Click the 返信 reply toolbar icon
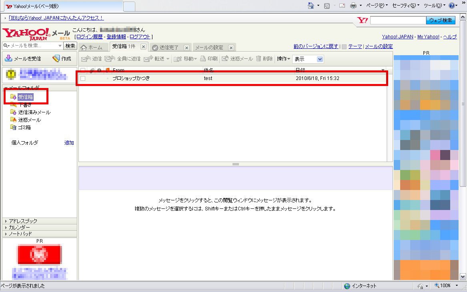The image size is (467, 292). (86, 59)
